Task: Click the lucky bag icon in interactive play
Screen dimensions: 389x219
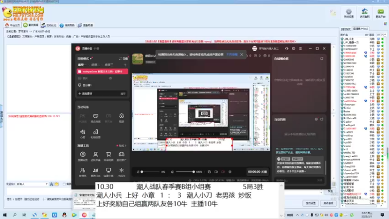Action: pos(121,116)
